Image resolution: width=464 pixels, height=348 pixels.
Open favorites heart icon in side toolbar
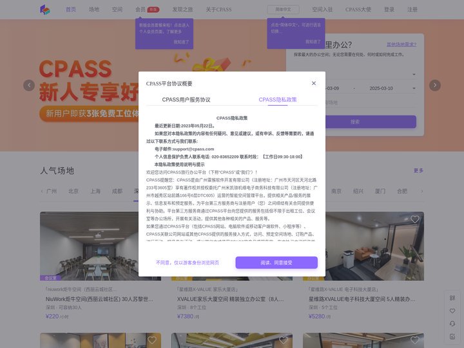452,311
